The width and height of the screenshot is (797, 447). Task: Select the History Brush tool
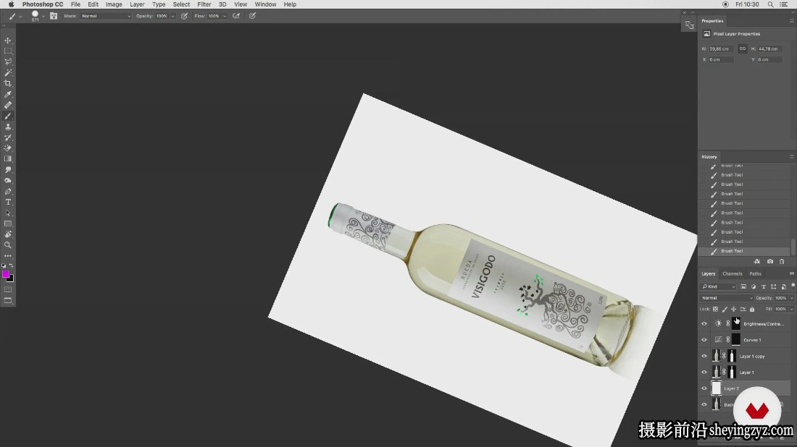pos(8,137)
